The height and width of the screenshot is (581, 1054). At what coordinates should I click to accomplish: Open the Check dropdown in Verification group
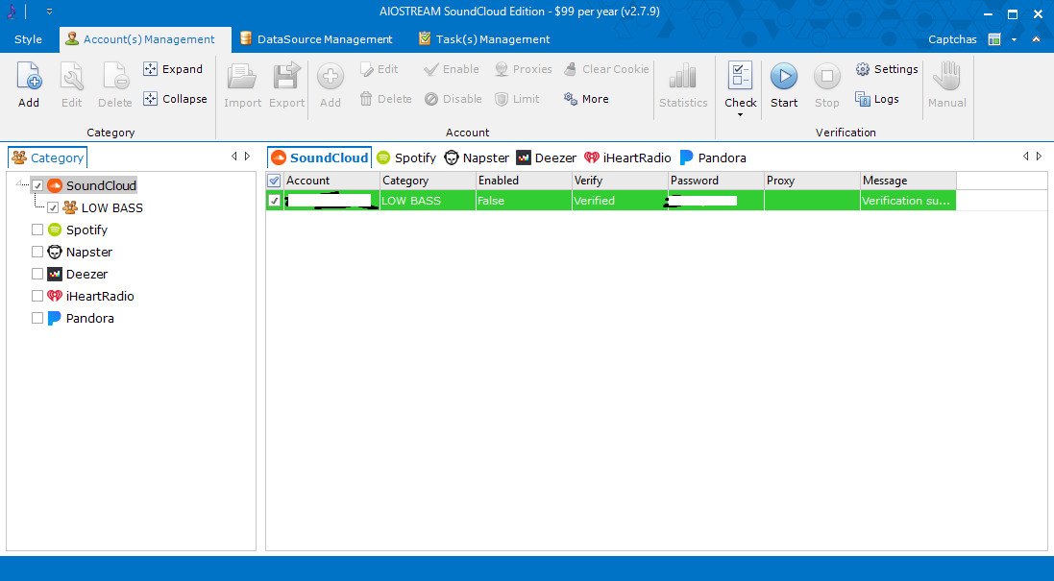pos(740,115)
